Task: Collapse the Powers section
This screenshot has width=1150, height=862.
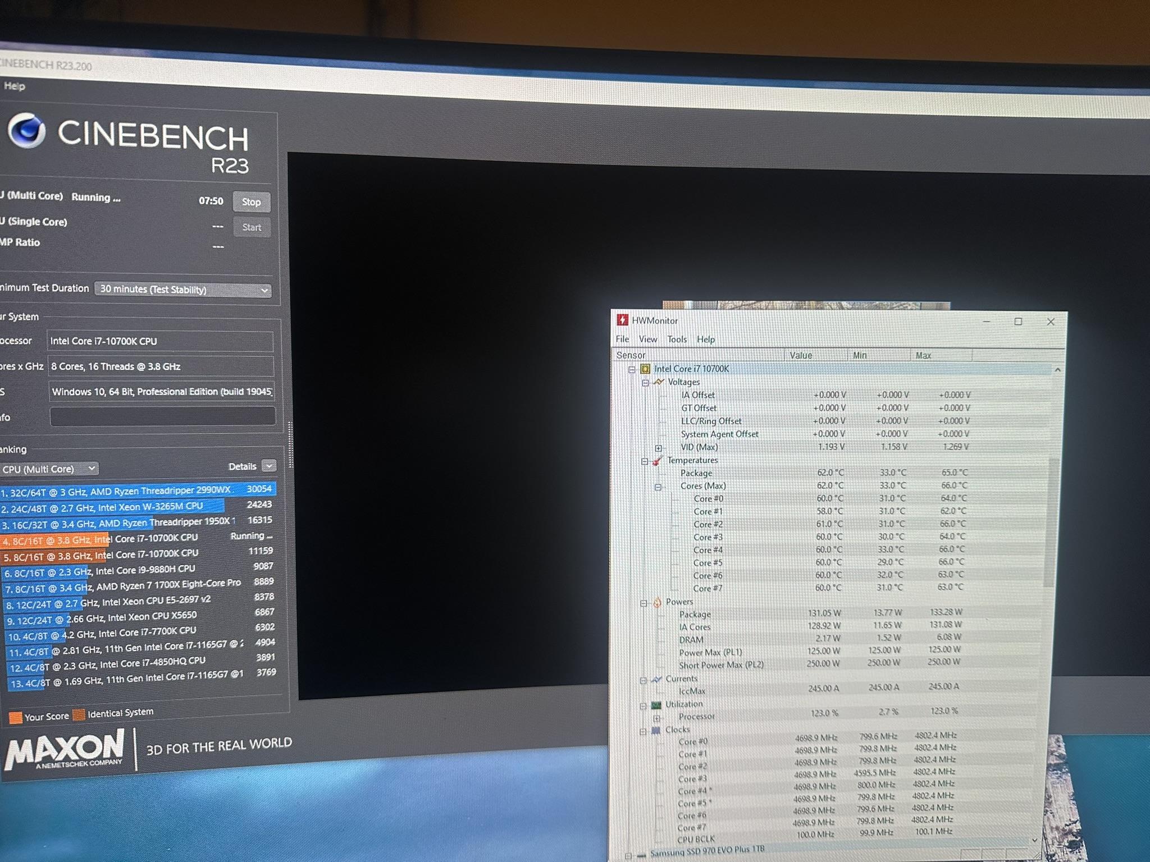Action: 644,603
